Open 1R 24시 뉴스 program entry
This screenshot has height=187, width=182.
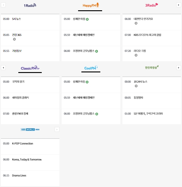[141, 82]
